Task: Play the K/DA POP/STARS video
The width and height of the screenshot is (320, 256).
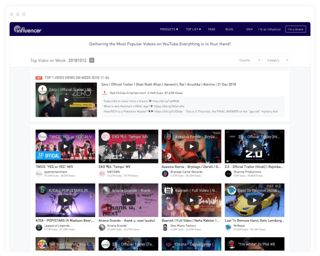Action: 65,200
